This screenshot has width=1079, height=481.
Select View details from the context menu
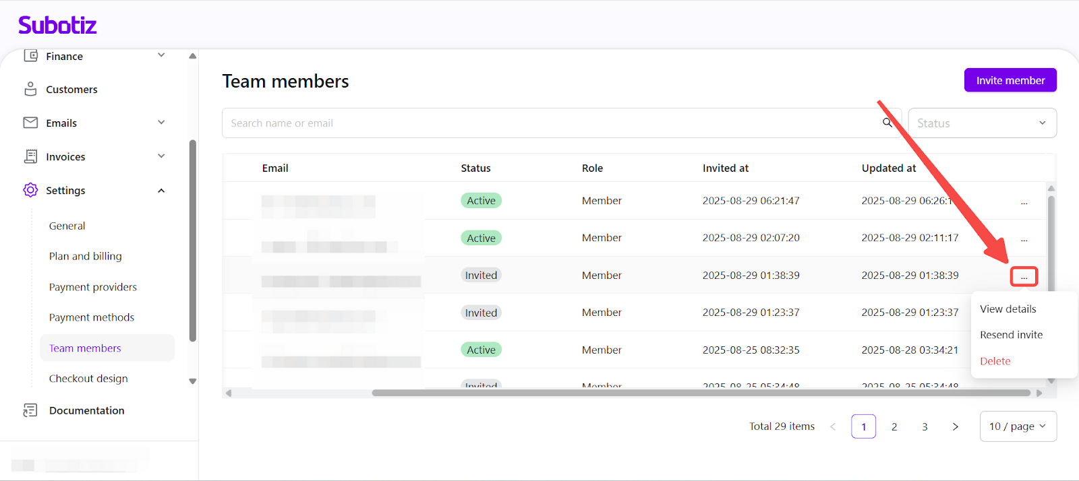coord(1008,309)
